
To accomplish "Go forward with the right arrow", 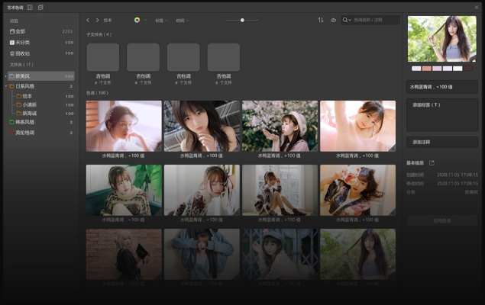I will click(x=97, y=20).
